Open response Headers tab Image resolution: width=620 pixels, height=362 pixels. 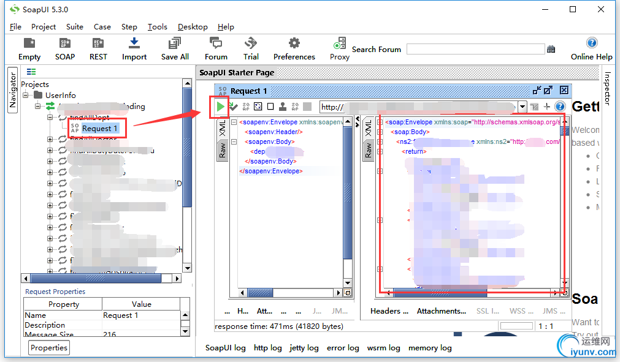[x=389, y=311]
